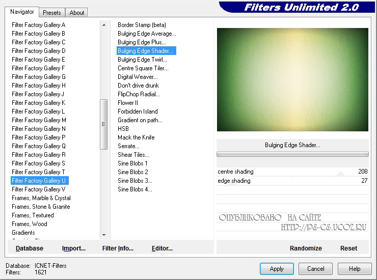
Task: Pick the Sine Blobs 3... filter
Action: pyautogui.click(x=135, y=181)
